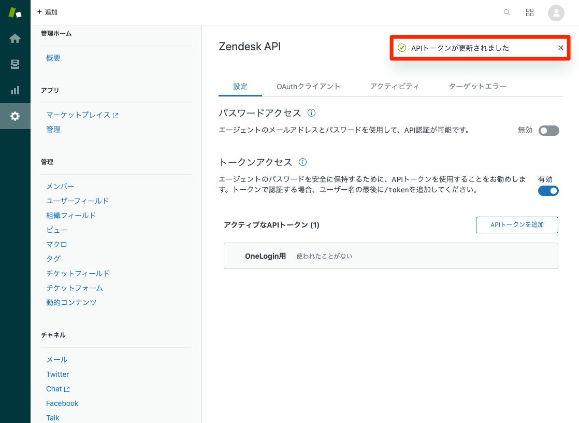Open the Reporting bar chart icon
This screenshot has height=423, width=579.
pos(15,90)
